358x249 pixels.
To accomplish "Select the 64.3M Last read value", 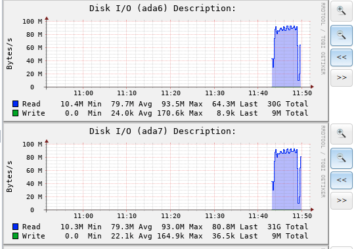I will [235, 104].
